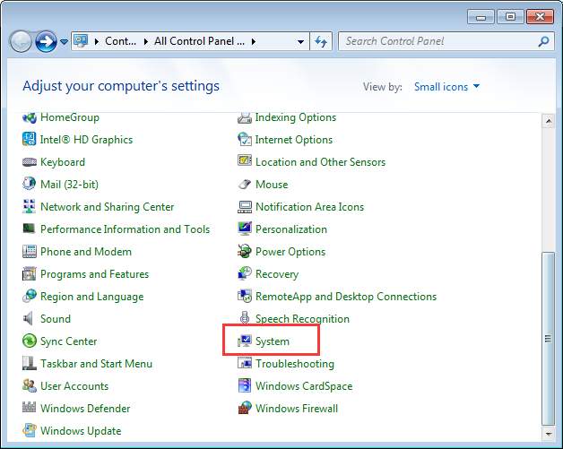Click the Internet Options icon
The height and width of the screenshot is (449, 563).
245,140
